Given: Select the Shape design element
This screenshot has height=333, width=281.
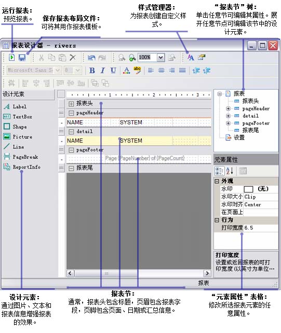Looking at the screenshot, I should [15, 126].
